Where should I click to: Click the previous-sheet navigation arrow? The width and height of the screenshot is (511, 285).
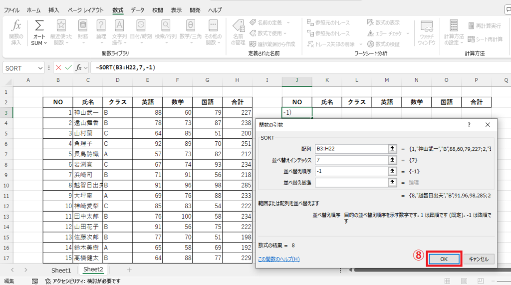[12, 270]
